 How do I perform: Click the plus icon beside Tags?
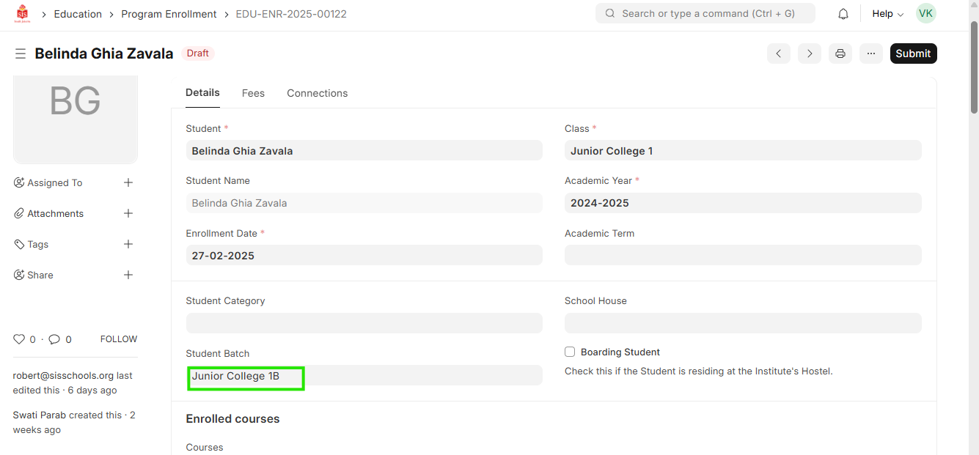point(128,244)
